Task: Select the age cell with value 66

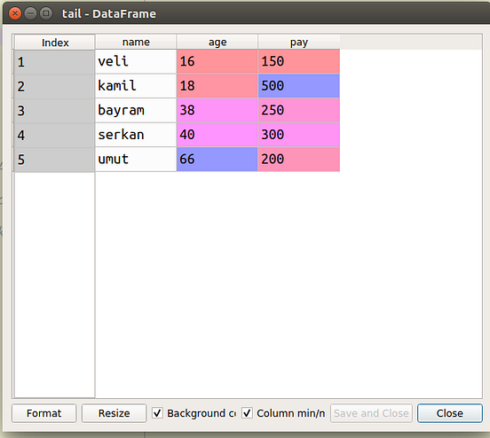Action: (217, 159)
